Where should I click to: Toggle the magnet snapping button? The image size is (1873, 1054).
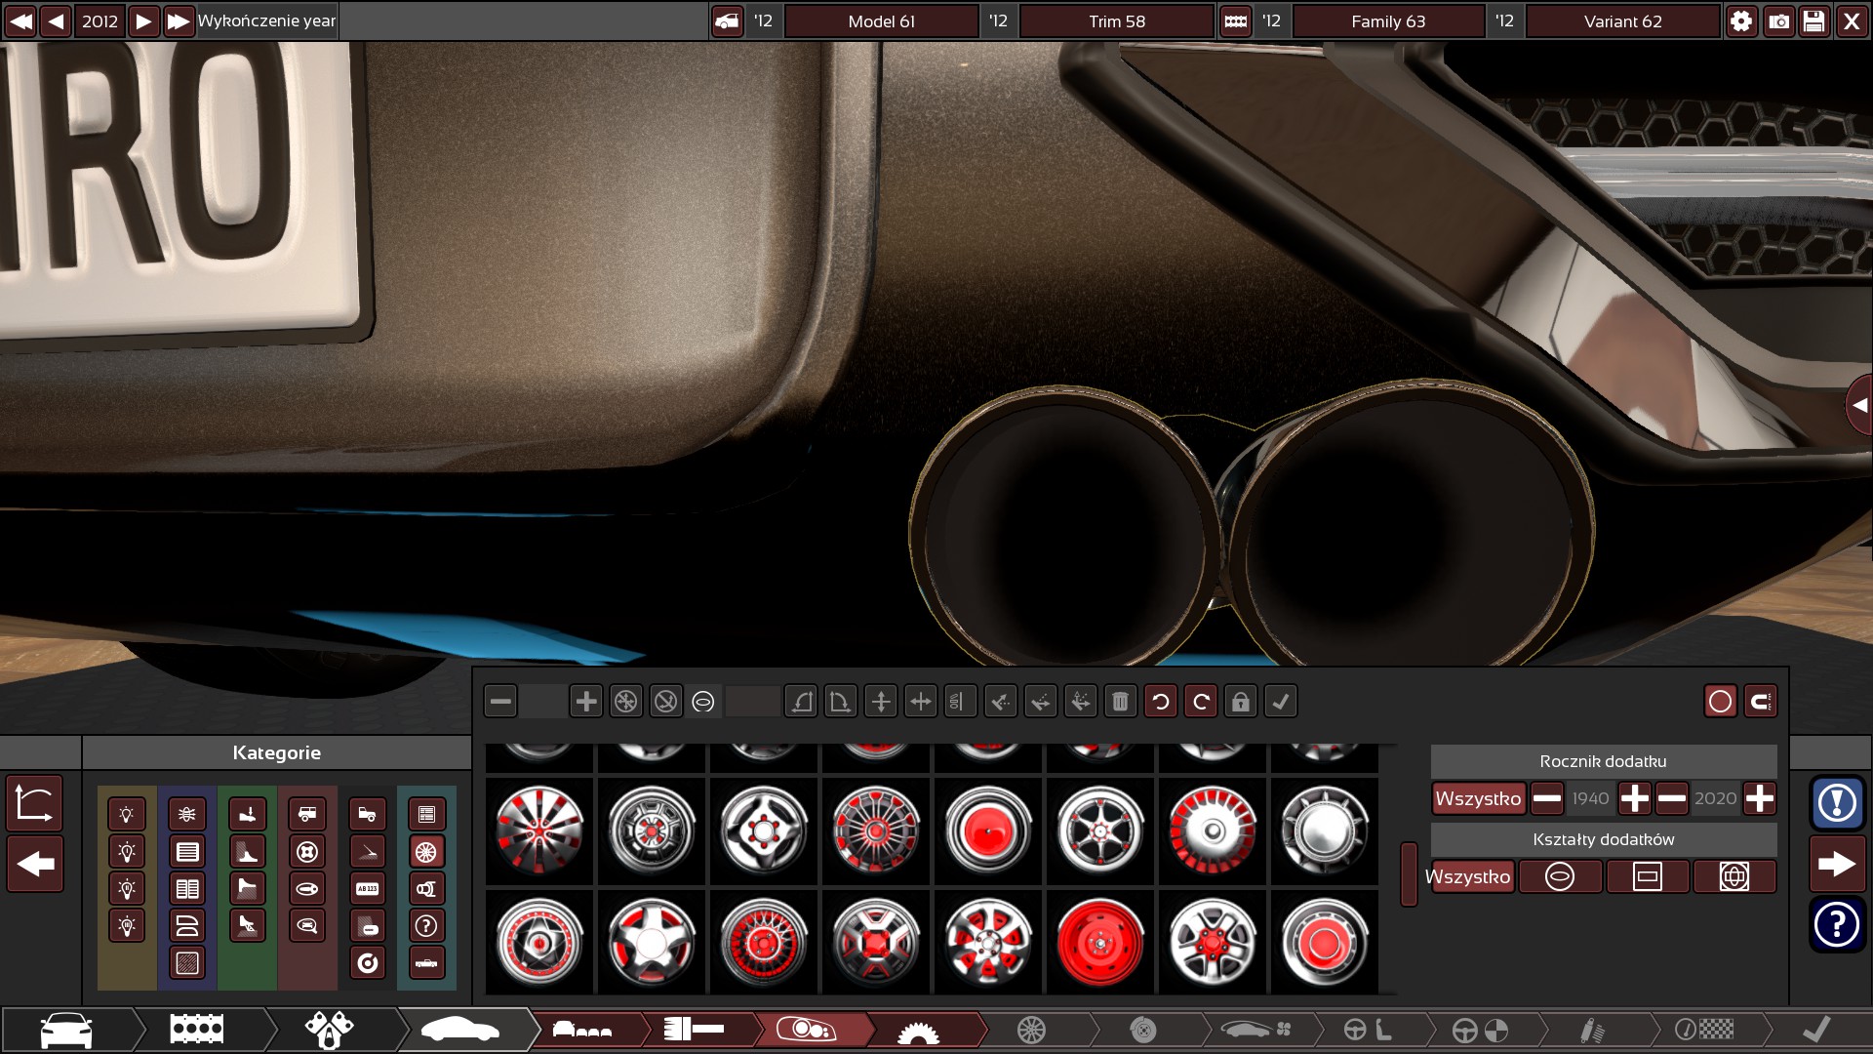1760,702
